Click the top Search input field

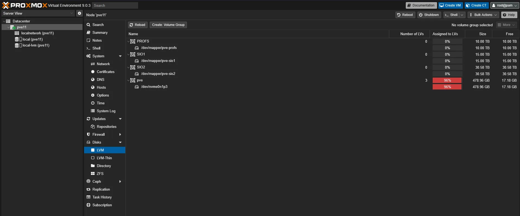[115, 5]
